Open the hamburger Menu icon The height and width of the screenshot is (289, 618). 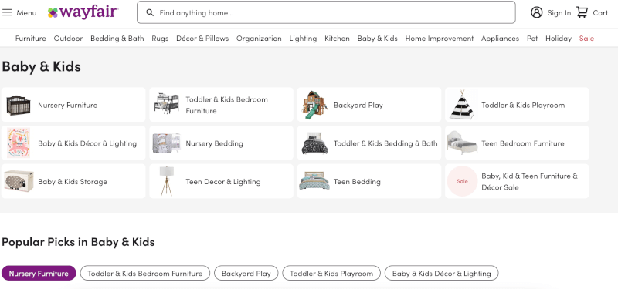pos(7,12)
